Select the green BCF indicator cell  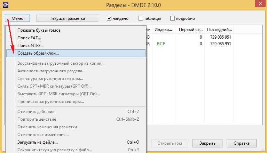pyautogui.click(x=161, y=44)
